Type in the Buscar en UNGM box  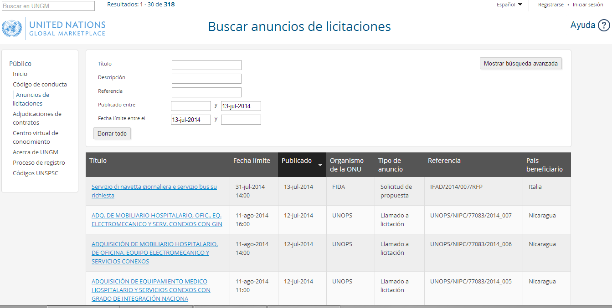pyautogui.click(x=48, y=6)
